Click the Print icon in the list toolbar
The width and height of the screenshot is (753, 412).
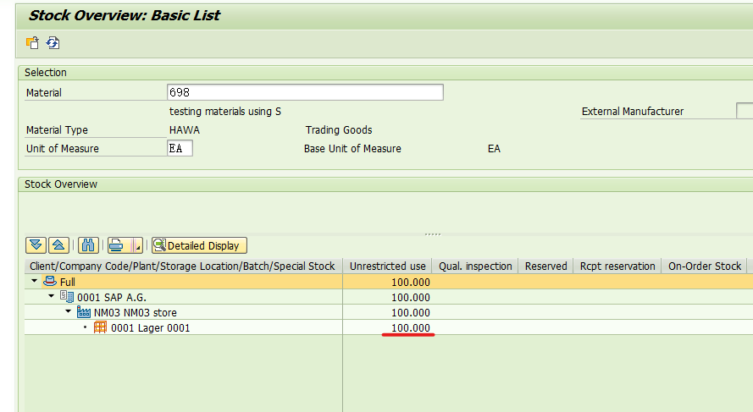(118, 245)
